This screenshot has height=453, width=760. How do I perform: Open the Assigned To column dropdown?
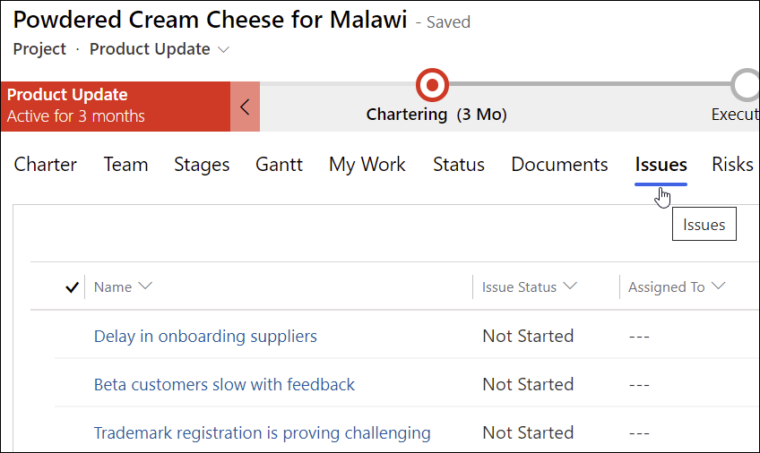point(717,286)
